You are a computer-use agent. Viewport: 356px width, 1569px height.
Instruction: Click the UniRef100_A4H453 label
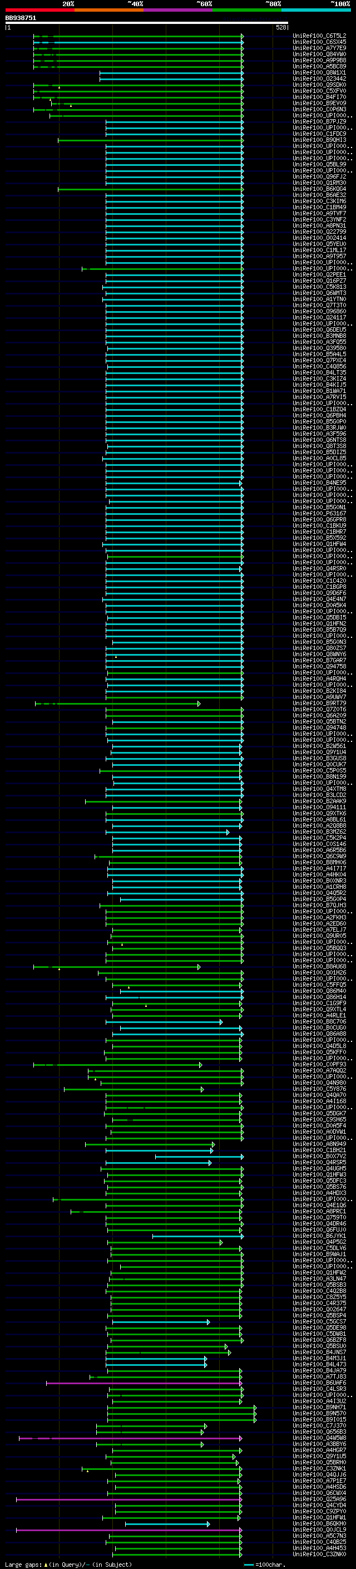pos(319,1548)
